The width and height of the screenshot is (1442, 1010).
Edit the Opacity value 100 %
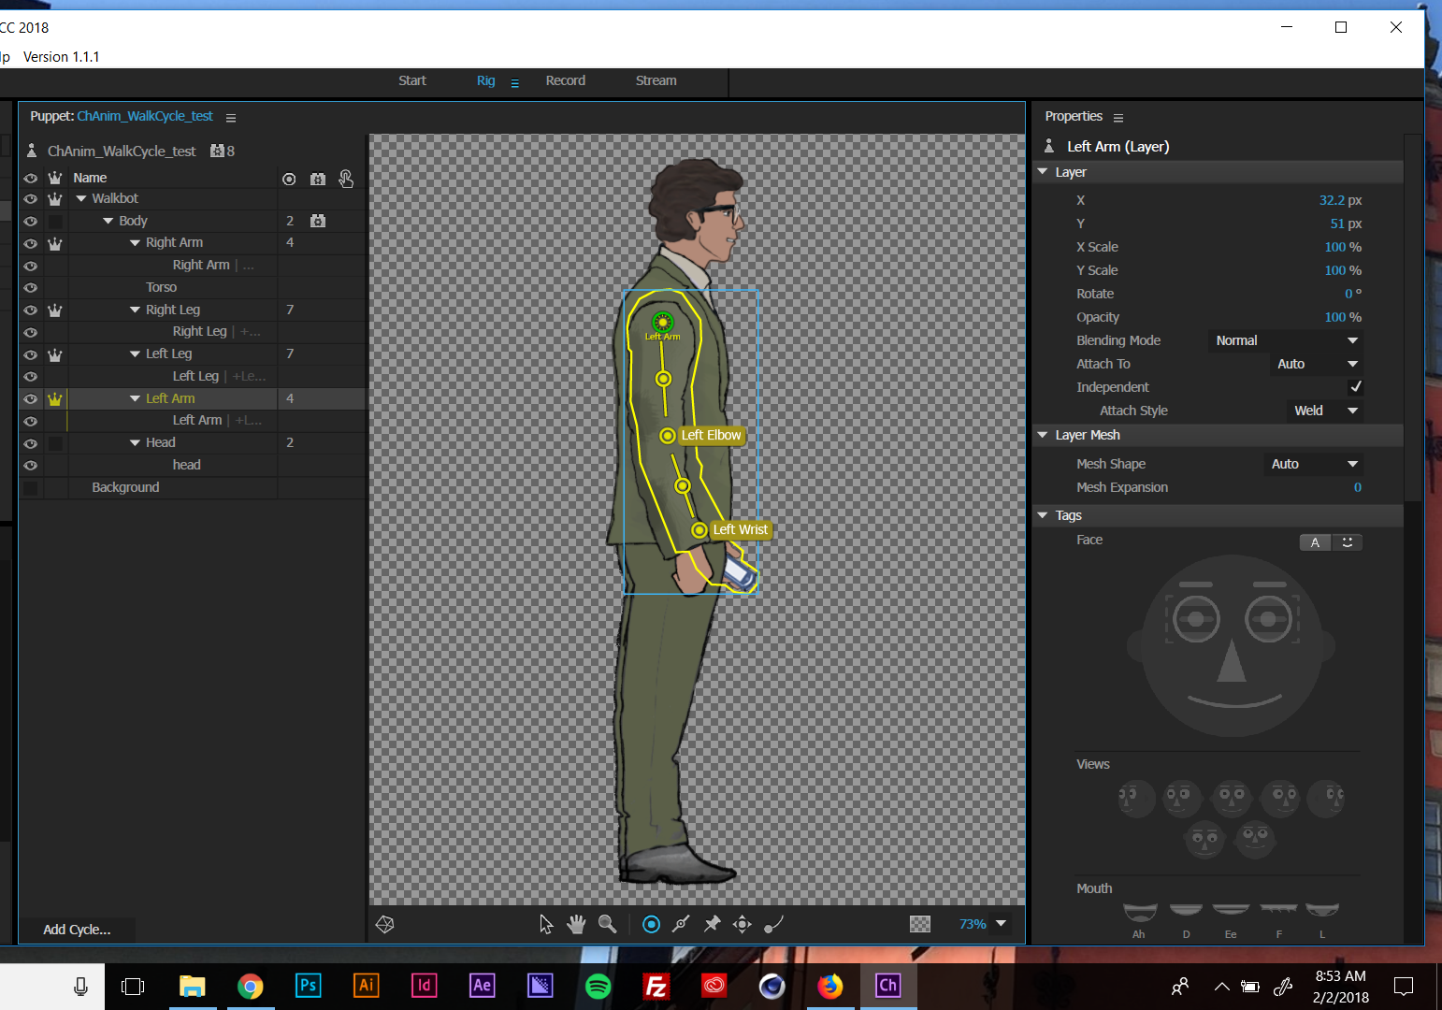1343,318
